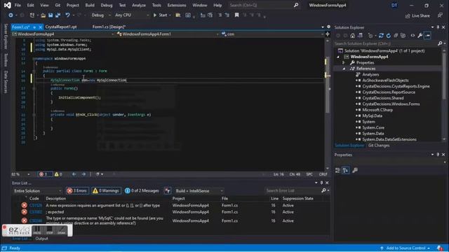Close the Form1.cs tab
Screen dimensions: 449x252
[x=41, y=27]
